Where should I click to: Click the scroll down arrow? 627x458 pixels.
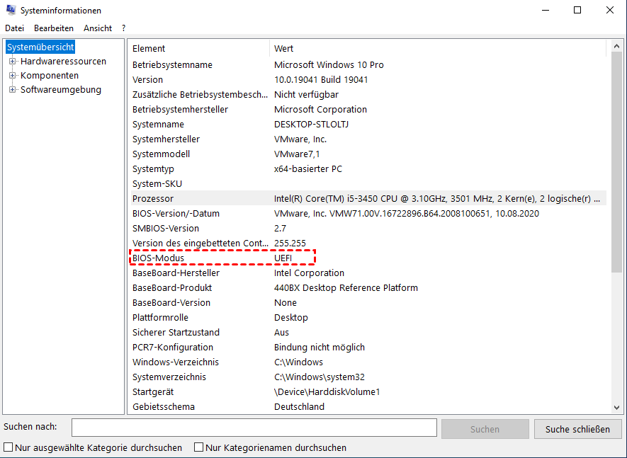tap(616, 408)
